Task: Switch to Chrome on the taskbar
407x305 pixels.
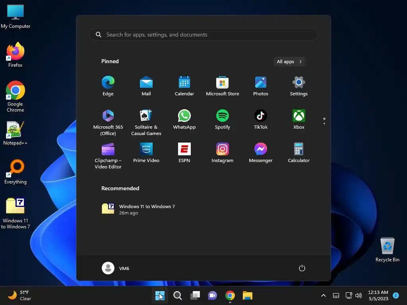Action: point(230,295)
